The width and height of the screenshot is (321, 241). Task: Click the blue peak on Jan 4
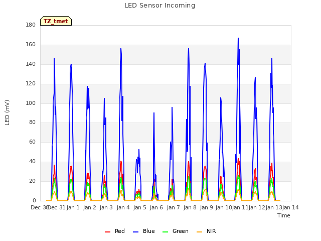[x=121, y=49]
